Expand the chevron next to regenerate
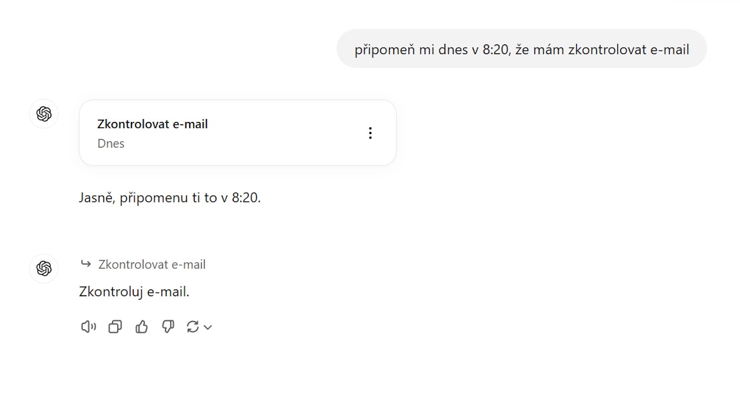This screenshot has height=416, width=740. point(208,327)
